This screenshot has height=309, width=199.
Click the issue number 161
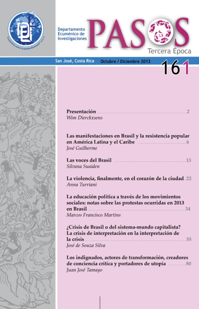[176, 68]
